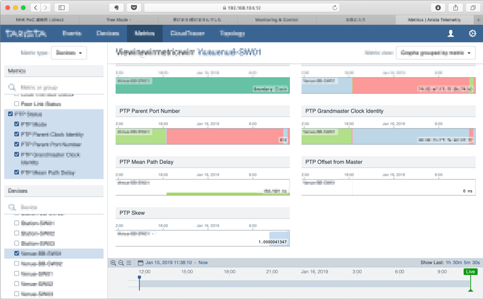This screenshot has height=299, width=483.
Task: Open the Metric type Devices dropdown
Action: pos(69,53)
